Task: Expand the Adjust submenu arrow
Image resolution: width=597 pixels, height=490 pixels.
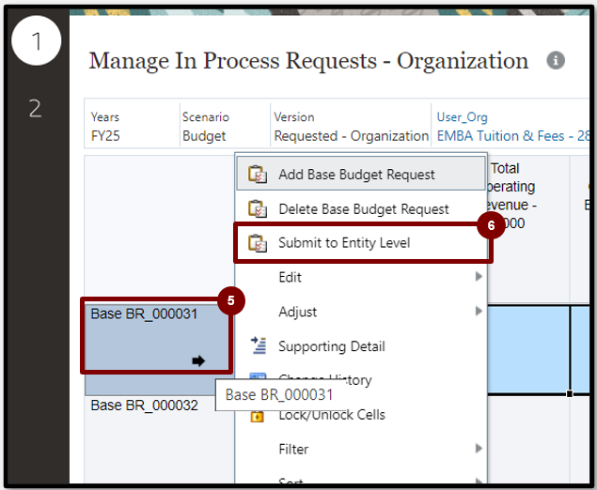Action: [x=479, y=312]
